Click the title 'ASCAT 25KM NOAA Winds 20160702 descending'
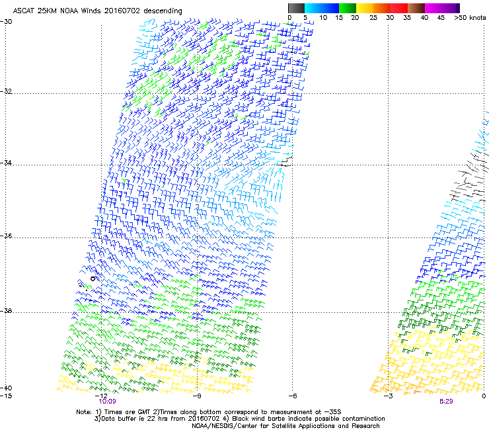489x430 pixels. (97, 11)
